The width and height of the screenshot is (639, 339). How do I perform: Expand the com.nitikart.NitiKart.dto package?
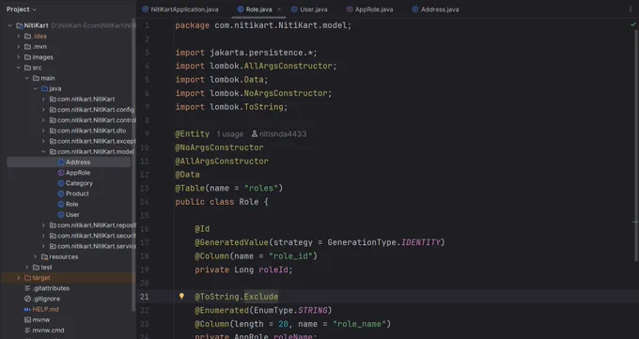[43, 131]
